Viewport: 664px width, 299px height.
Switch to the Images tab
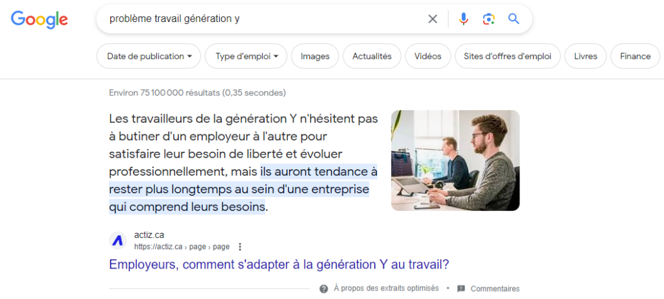pos(314,56)
